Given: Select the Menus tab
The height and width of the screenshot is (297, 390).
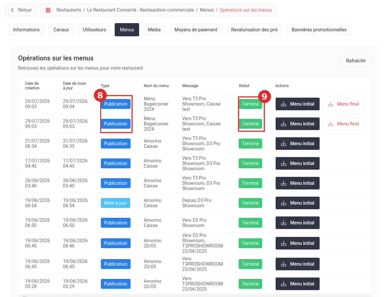Looking at the screenshot, I should click(127, 30).
